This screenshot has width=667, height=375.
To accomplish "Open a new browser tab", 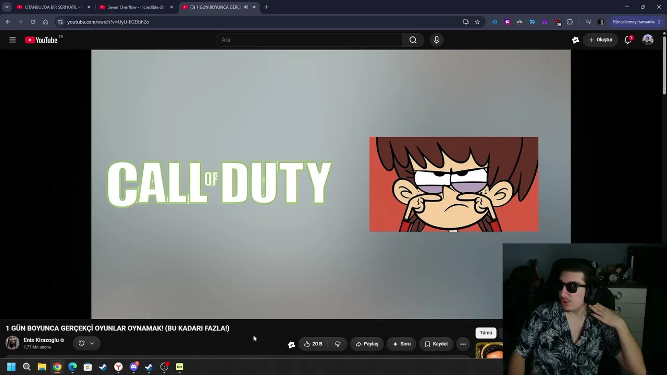I will click(x=267, y=7).
